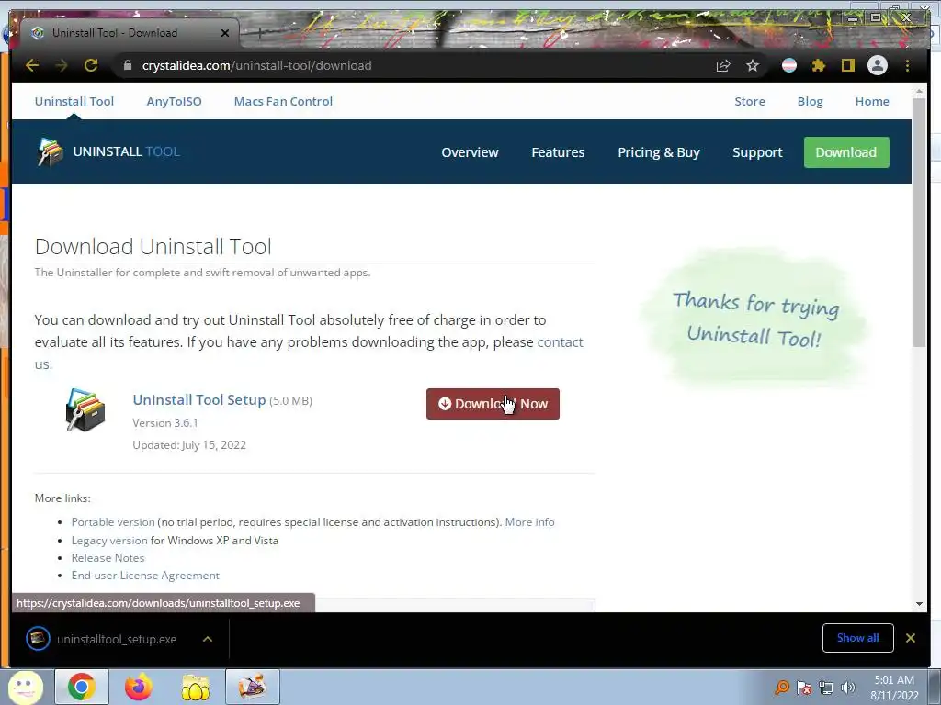Click the taskbar clock showing 5:01 AM
941x705 pixels.
click(x=894, y=688)
